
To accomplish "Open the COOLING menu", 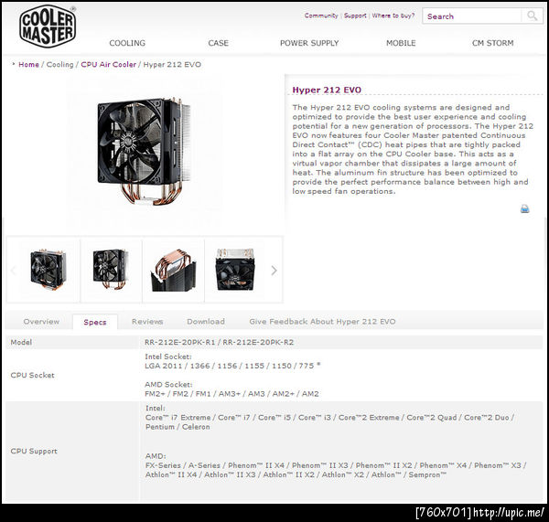I will [127, 43].
